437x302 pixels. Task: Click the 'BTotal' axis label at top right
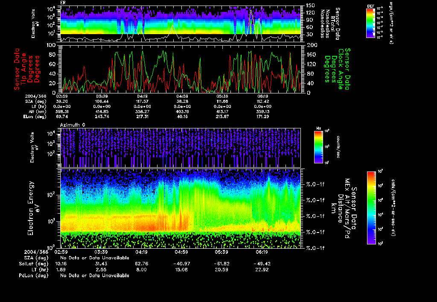(x=332, y=24)
